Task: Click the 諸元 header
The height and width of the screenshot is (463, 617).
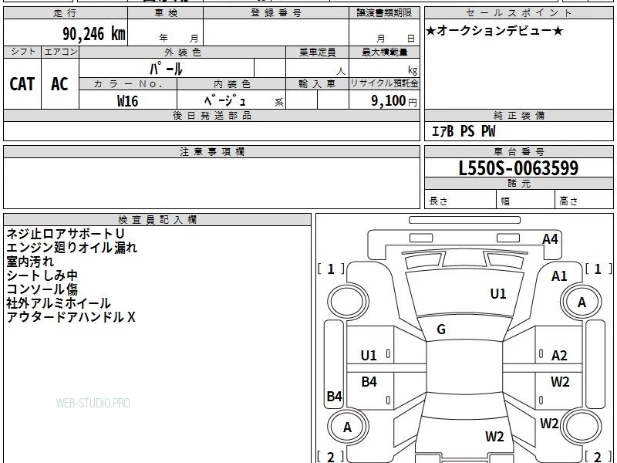Action: pos(518,184)
